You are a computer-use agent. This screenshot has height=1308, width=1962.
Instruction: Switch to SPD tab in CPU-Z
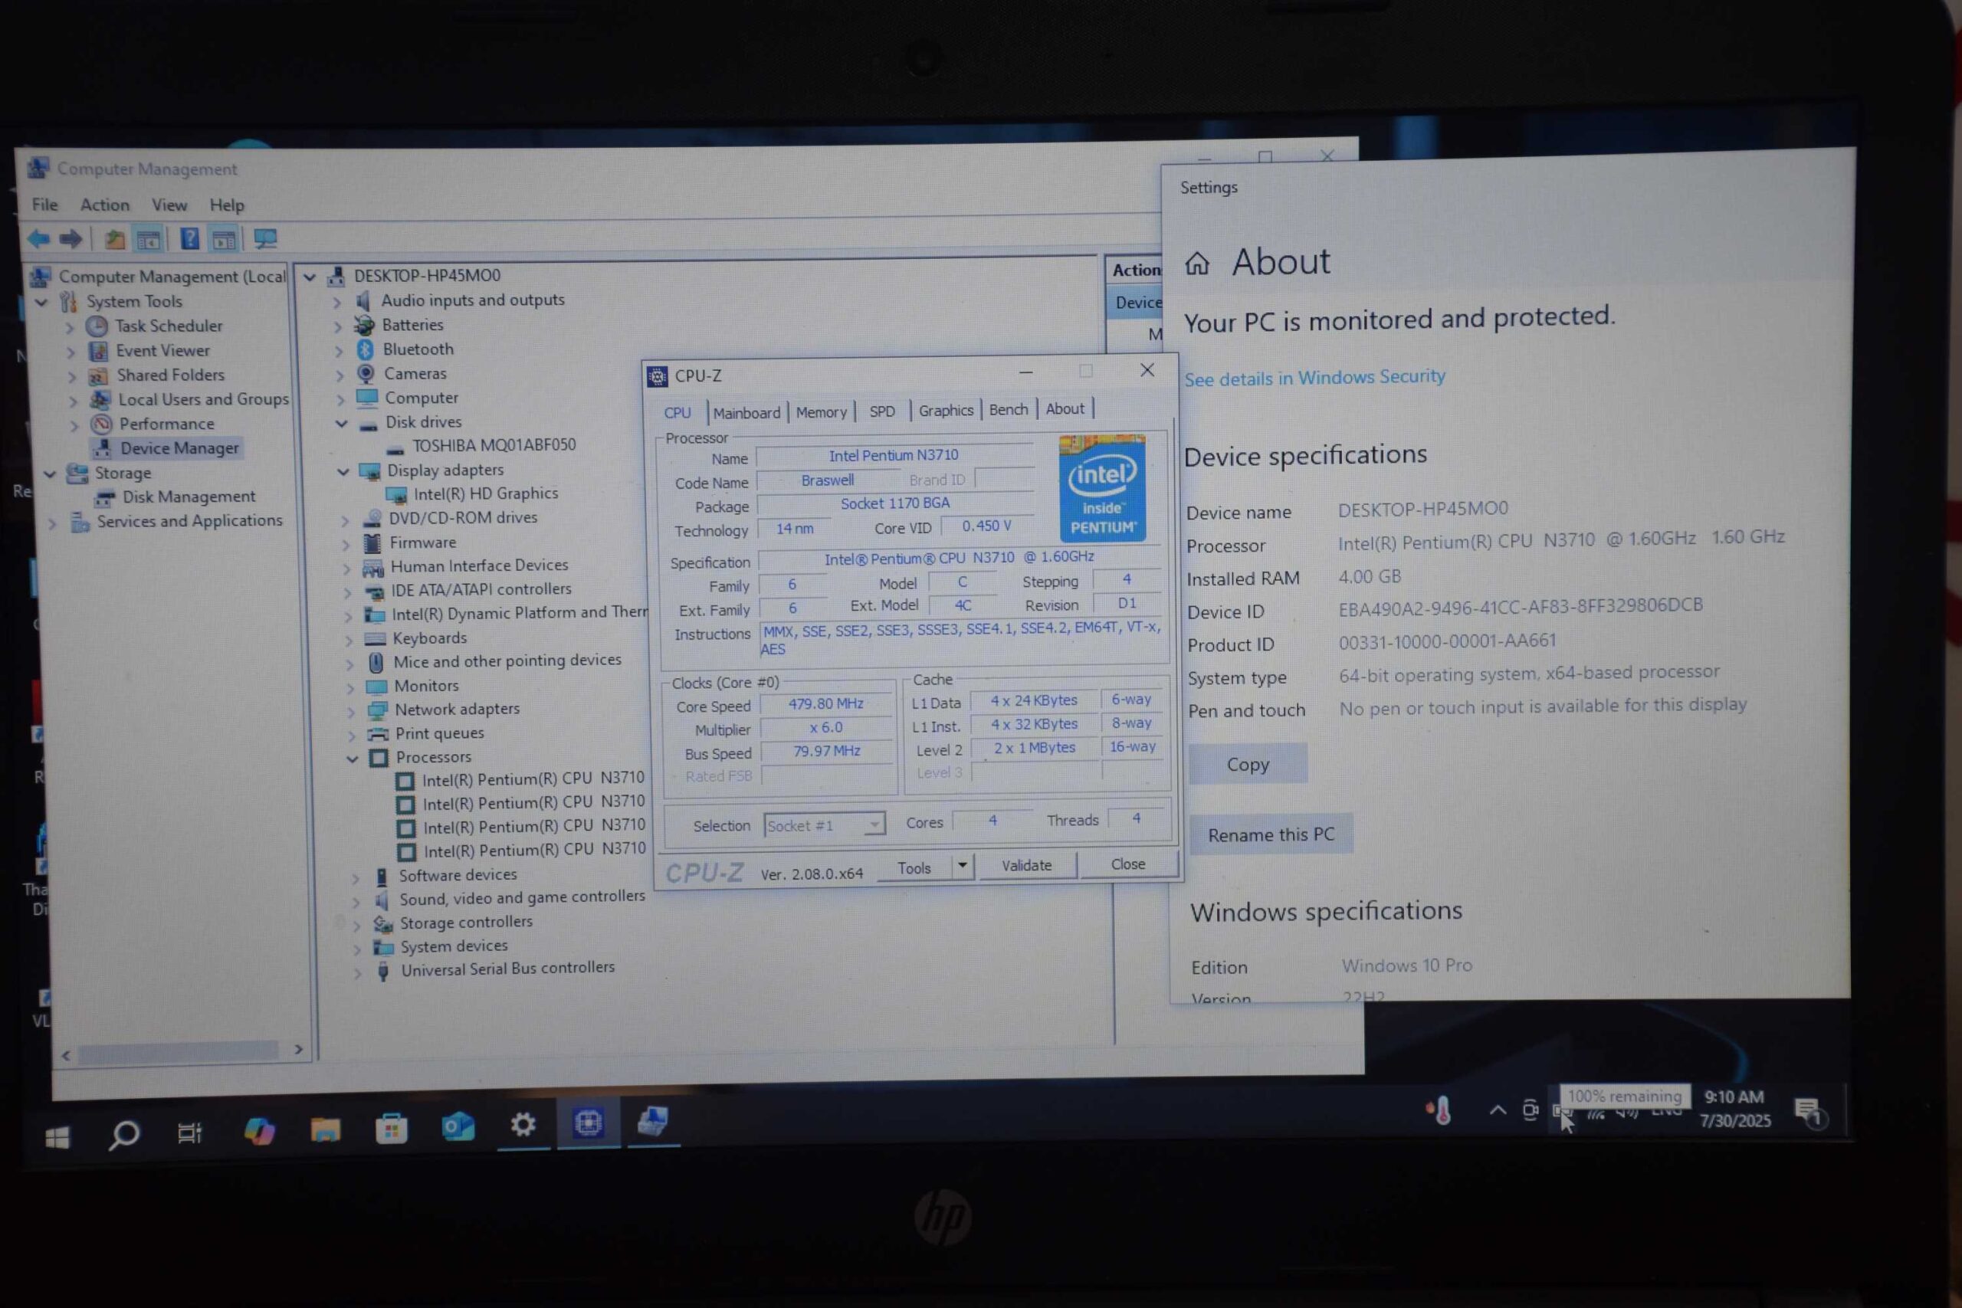coord(881,411)
